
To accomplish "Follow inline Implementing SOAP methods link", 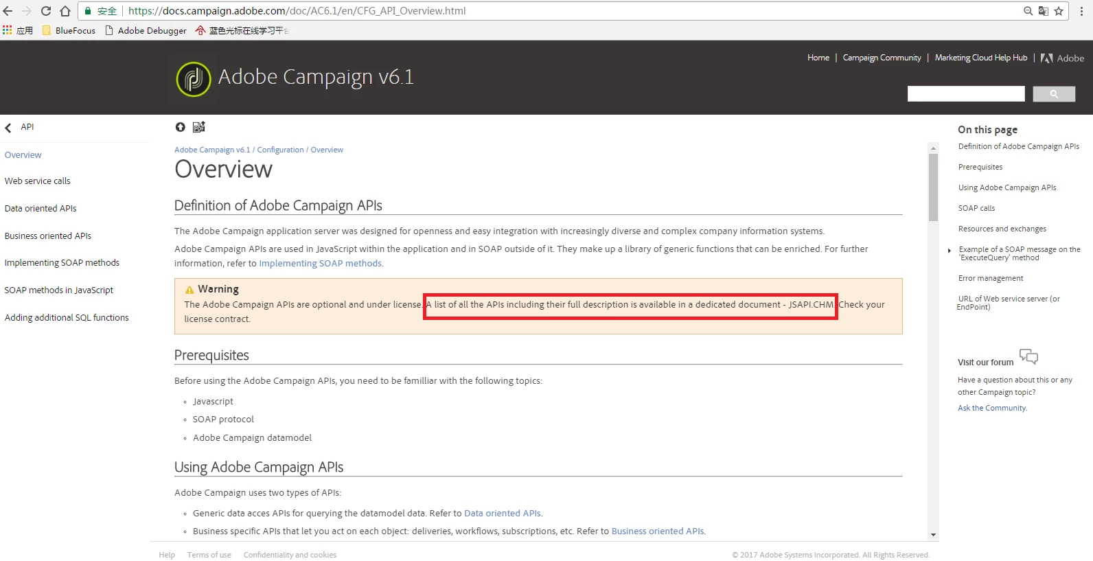I will (x=320, y=264).
